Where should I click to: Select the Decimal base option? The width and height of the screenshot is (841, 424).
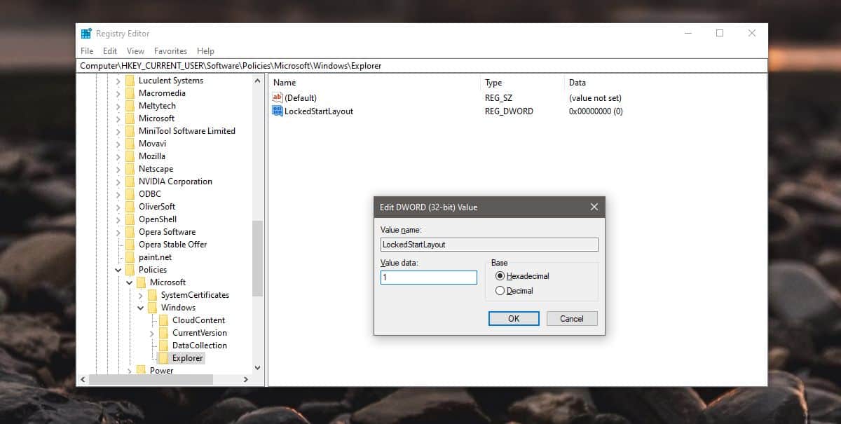500,291
